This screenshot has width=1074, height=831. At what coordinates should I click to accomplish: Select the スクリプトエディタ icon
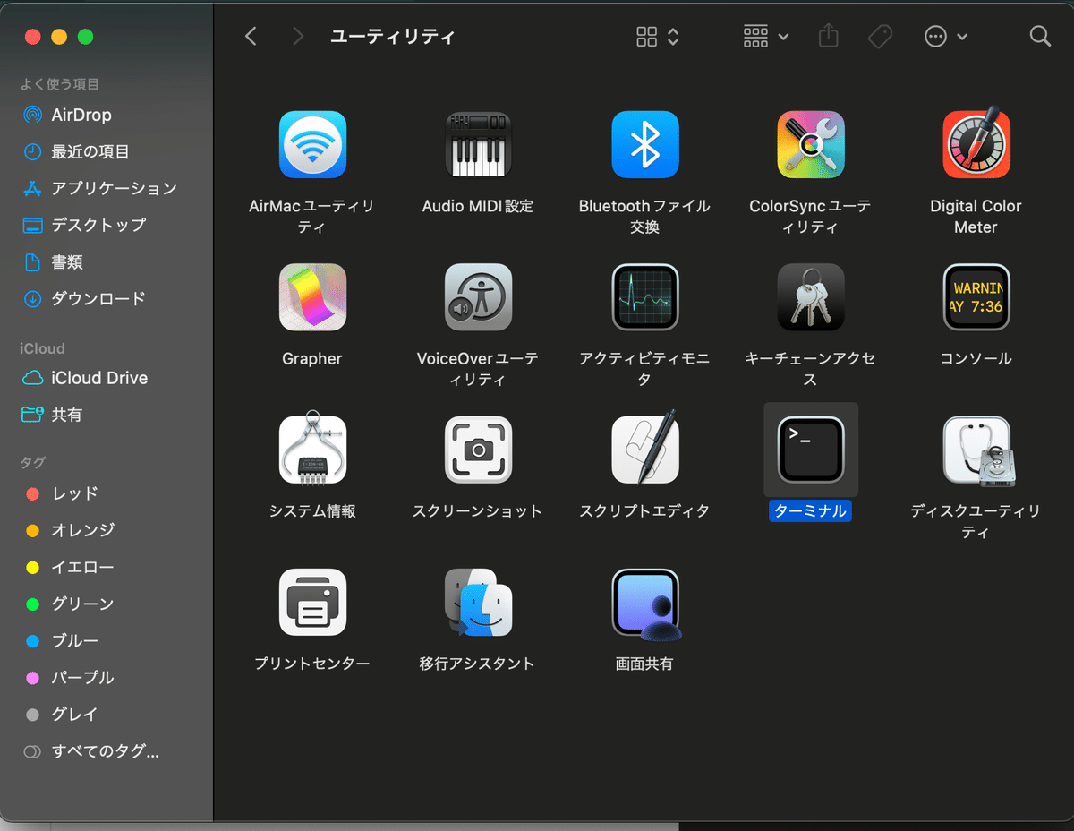click(x=644, y=447)
